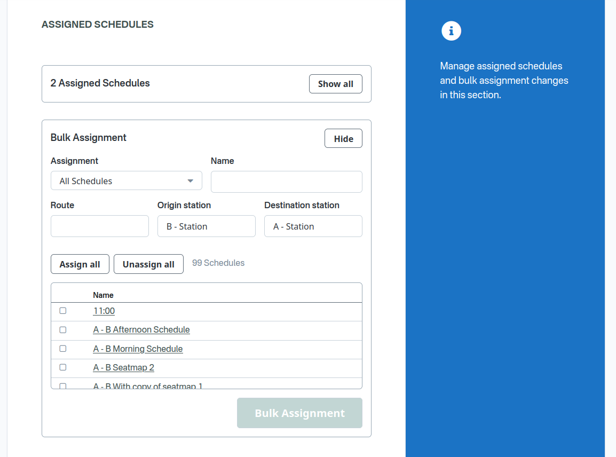Check the checkbox next to 11:00
616x457 pixels.
pos(62,310)
